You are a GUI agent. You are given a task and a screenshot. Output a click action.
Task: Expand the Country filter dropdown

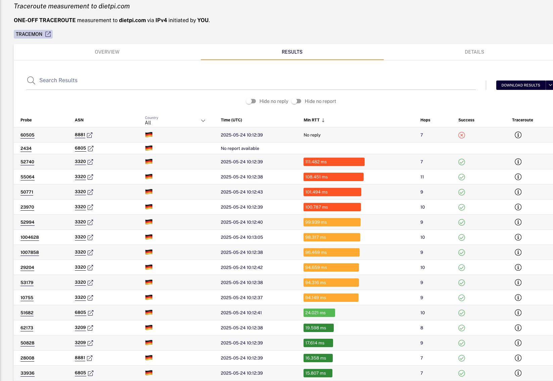tap(203, 121)
